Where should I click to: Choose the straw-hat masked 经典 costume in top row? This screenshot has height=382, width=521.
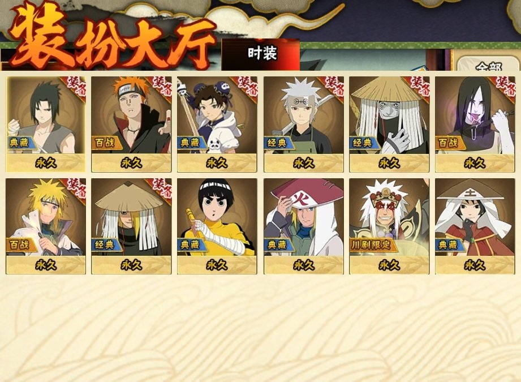pyautogui.click(x=389, y=124)
